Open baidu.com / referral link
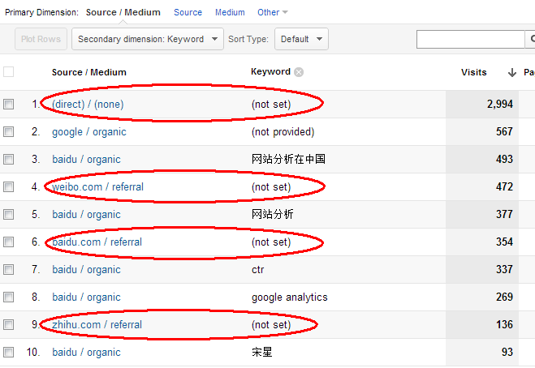The image size is (535, 368). click(x=97, y=242)
